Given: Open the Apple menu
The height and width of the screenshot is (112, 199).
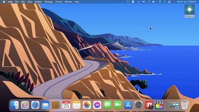Looking at the screenshot, I should click(4, 2).
